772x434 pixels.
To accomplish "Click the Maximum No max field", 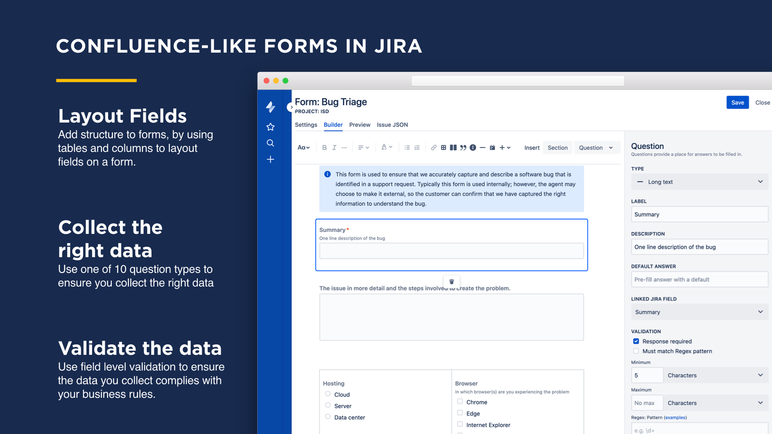I will pos(647,403).
